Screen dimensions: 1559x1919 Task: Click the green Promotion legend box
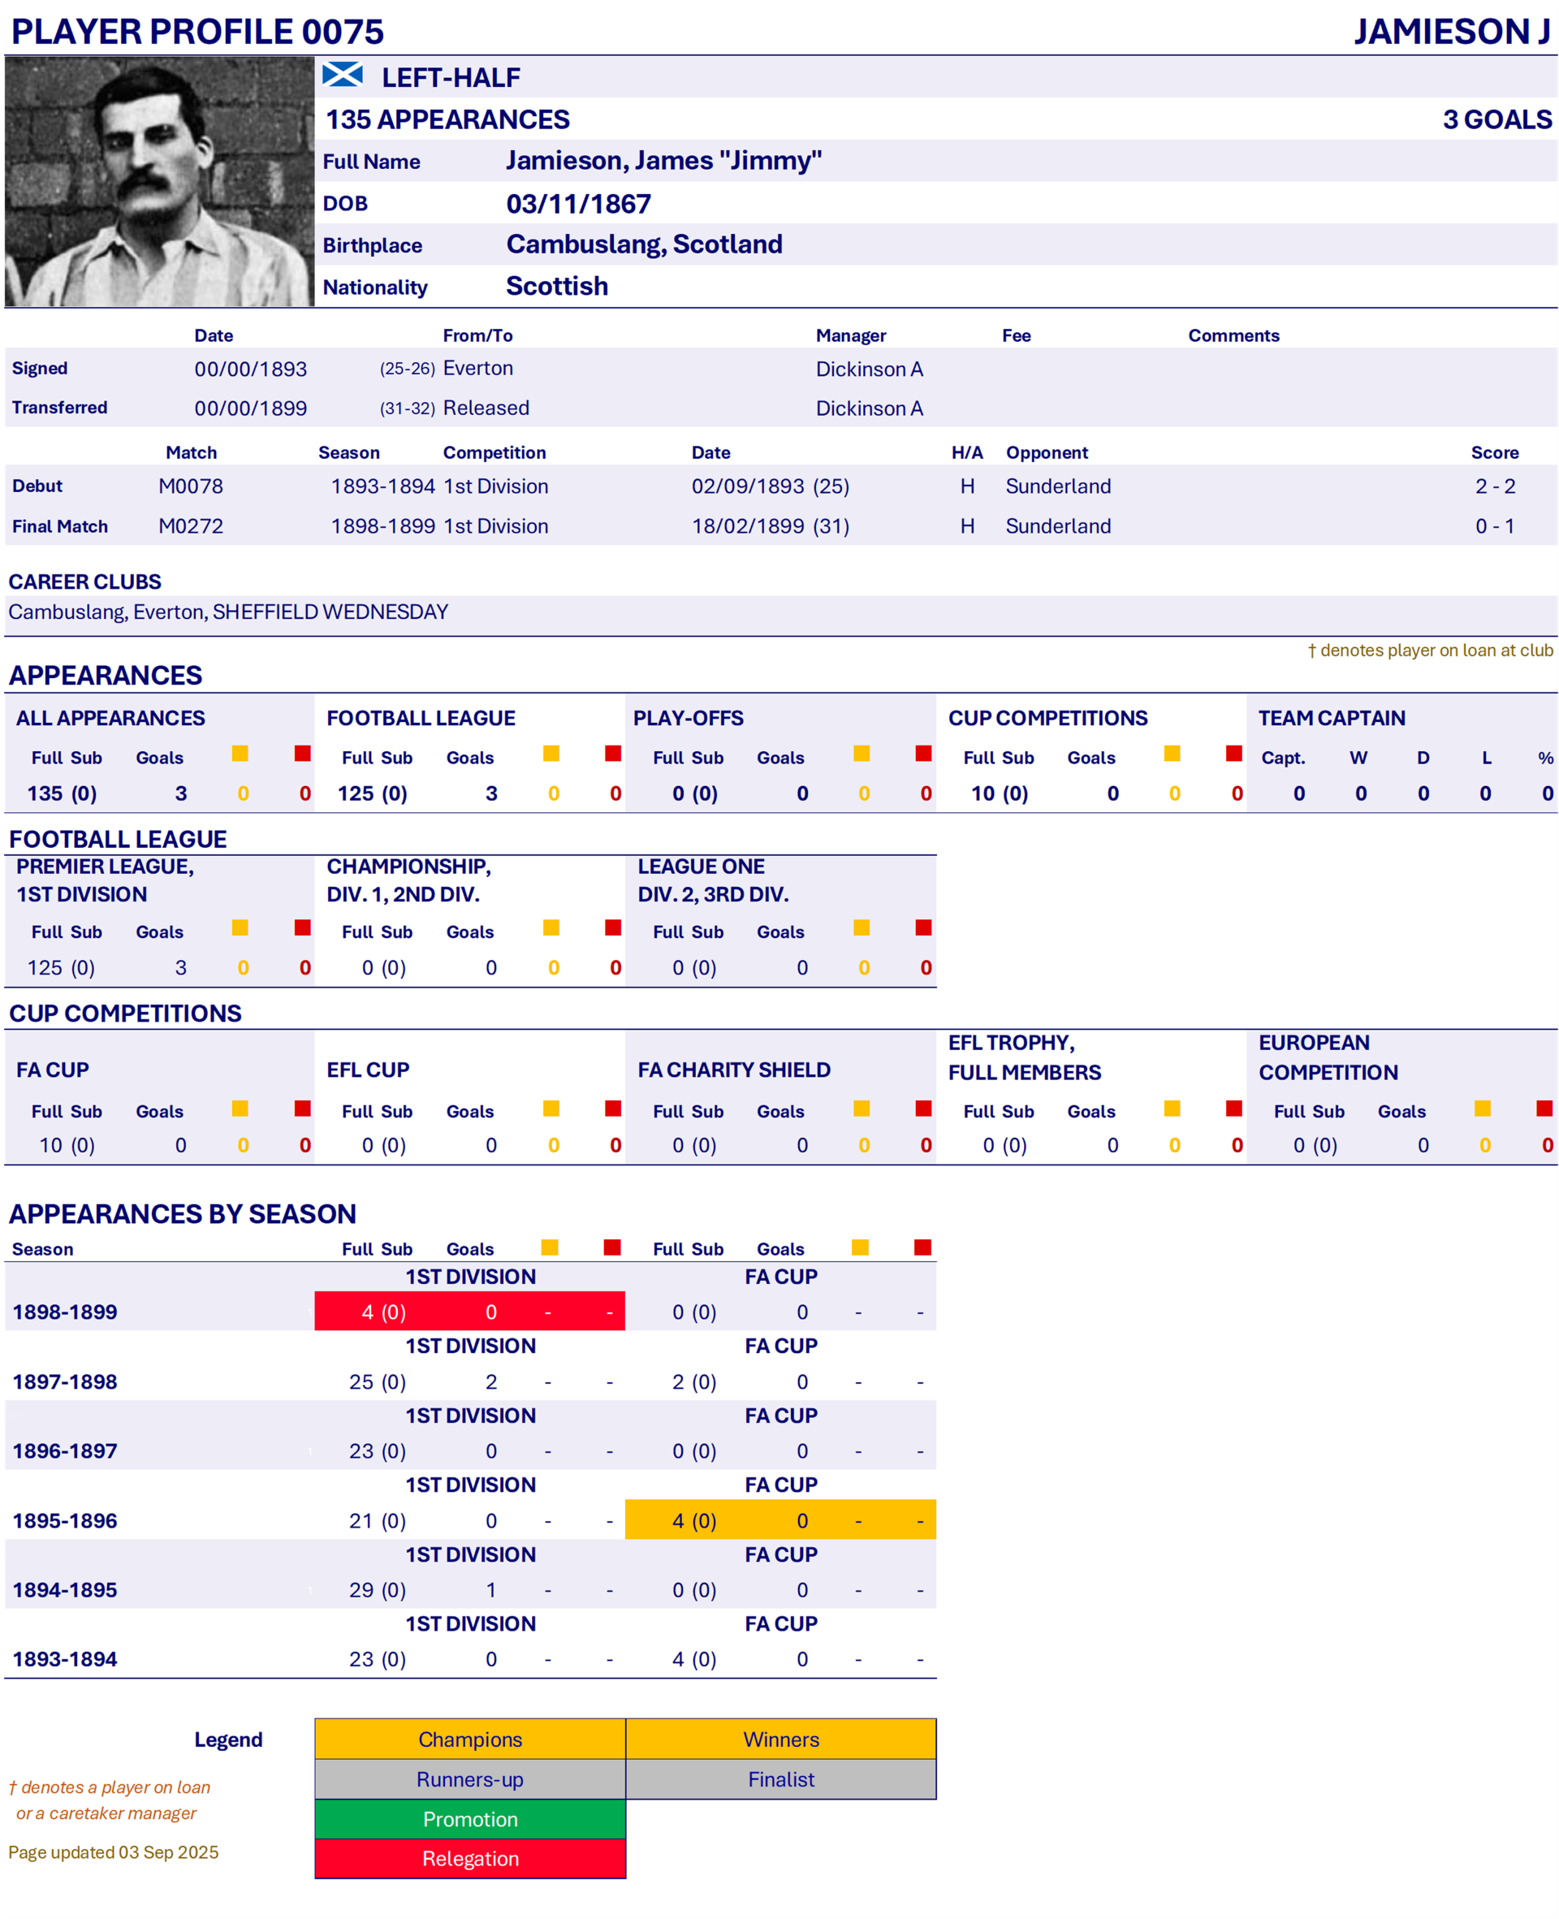point(469,1819)
